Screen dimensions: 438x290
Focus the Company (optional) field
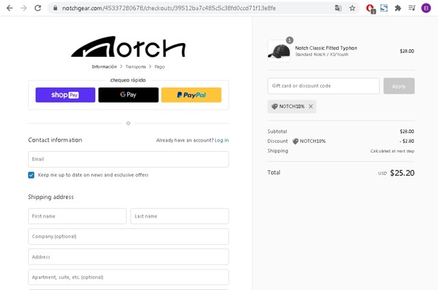point(129,237)
